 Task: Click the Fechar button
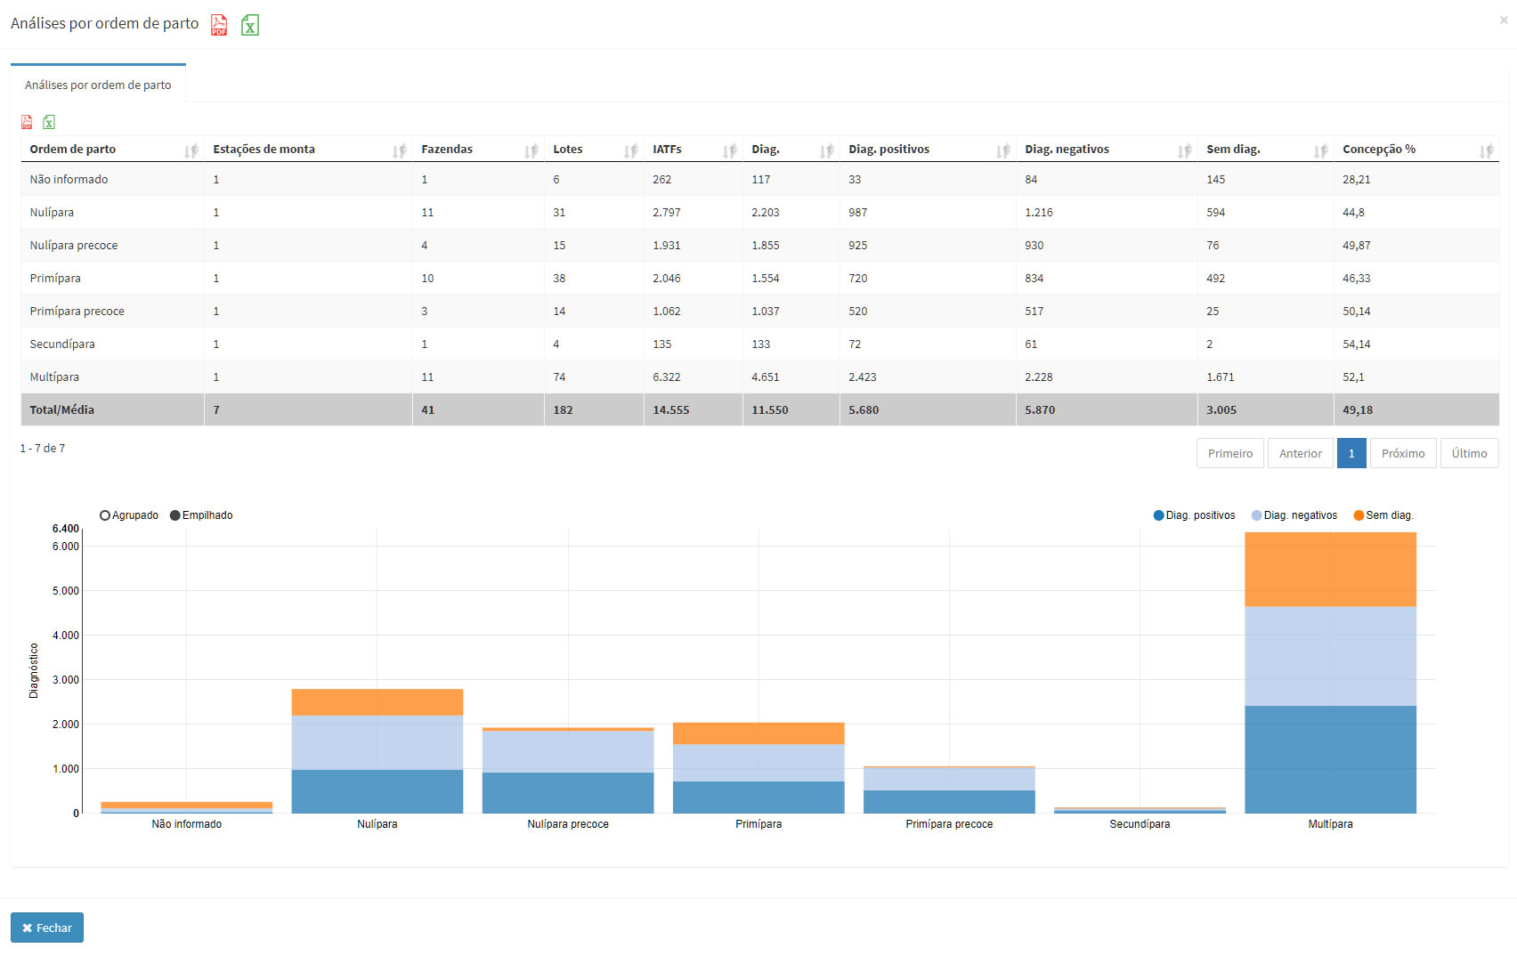pos(47,928)
